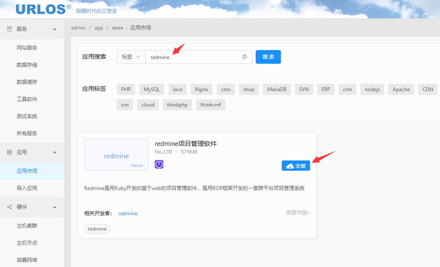Filter by the cloud tag

[x=148, y=105]
